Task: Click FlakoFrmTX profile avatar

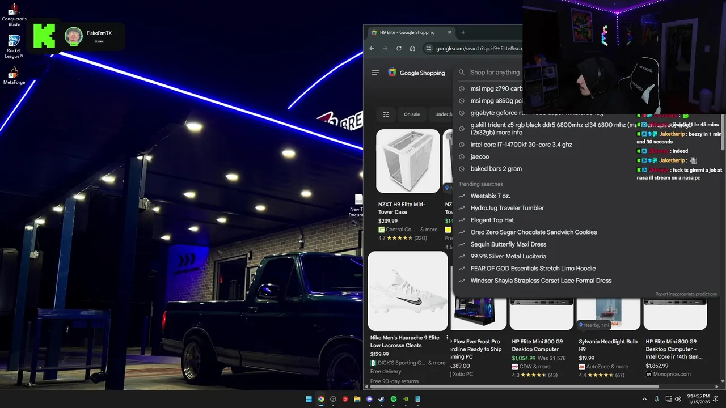Action: (74, 36)
